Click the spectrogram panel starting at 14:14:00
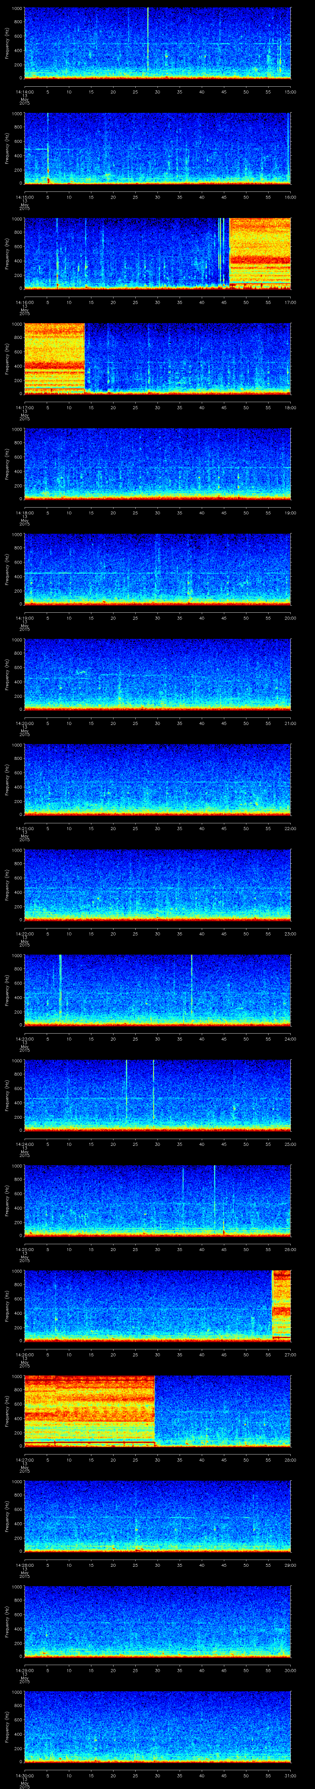 coord(158,43)
